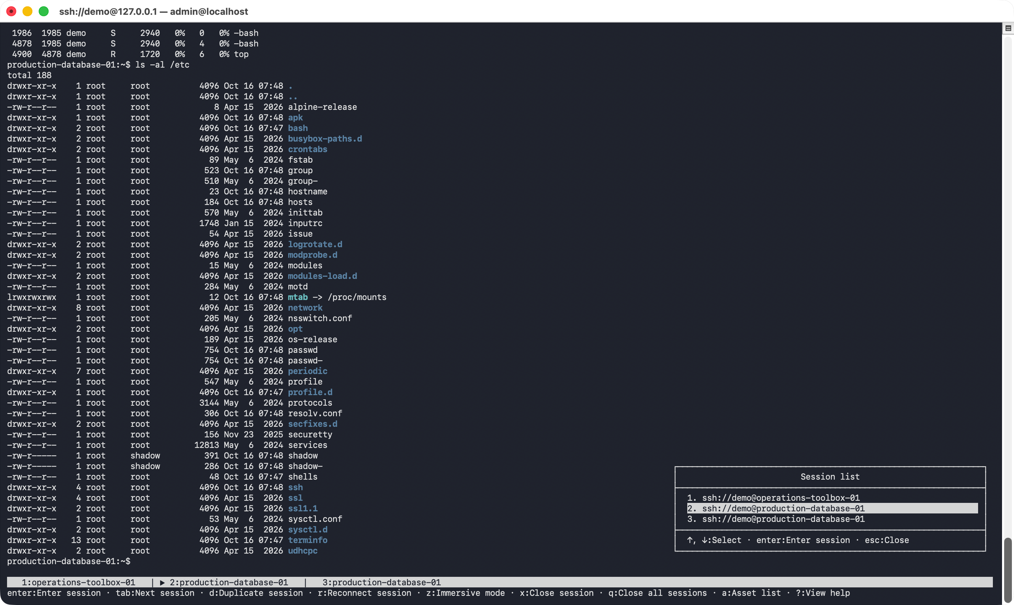
Task: Switch to the 3:production-database-01 session tab
Action: pos(381,582)
